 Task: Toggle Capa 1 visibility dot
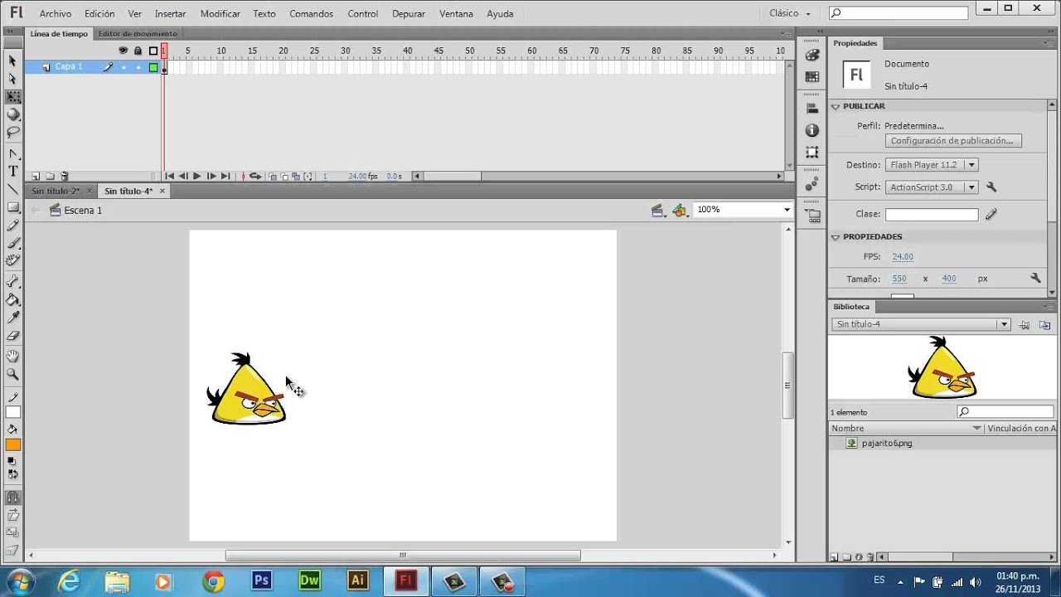124,67
